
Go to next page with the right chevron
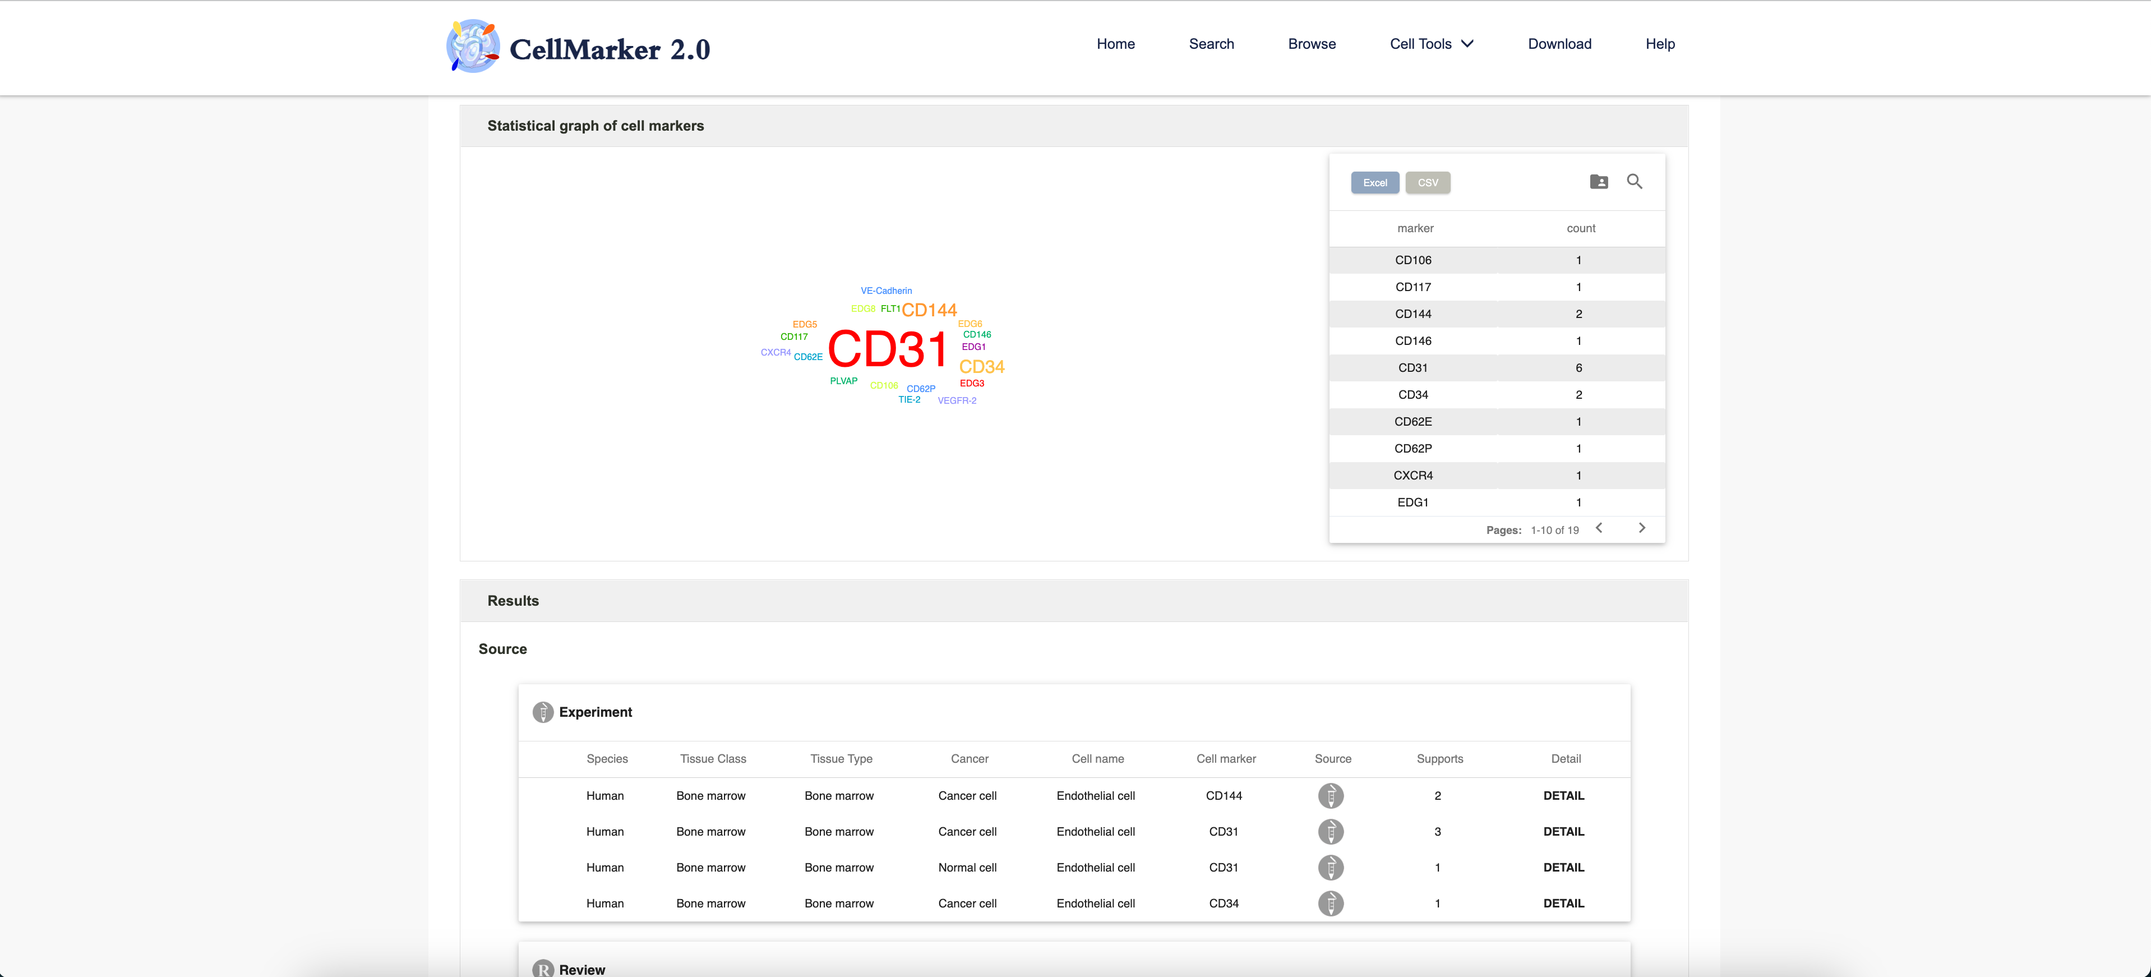[1642, 528]
